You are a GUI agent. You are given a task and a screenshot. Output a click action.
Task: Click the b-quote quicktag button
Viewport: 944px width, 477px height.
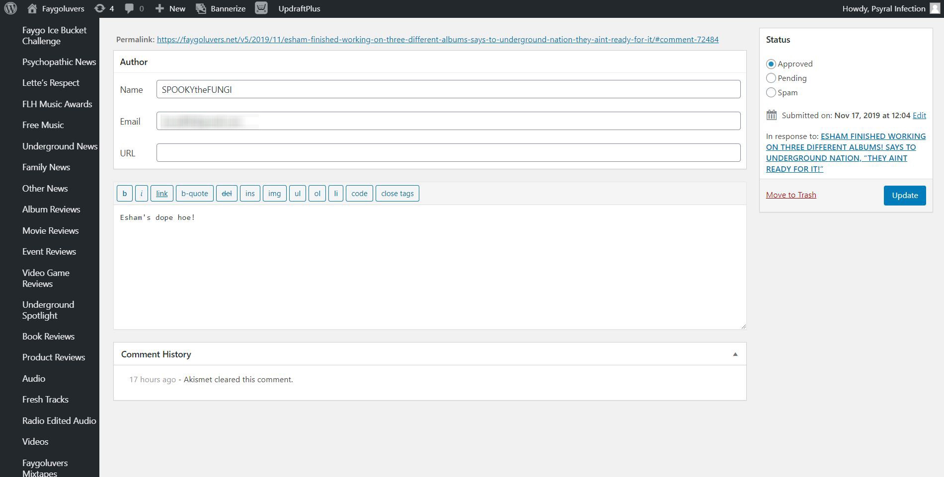point(195,194)
